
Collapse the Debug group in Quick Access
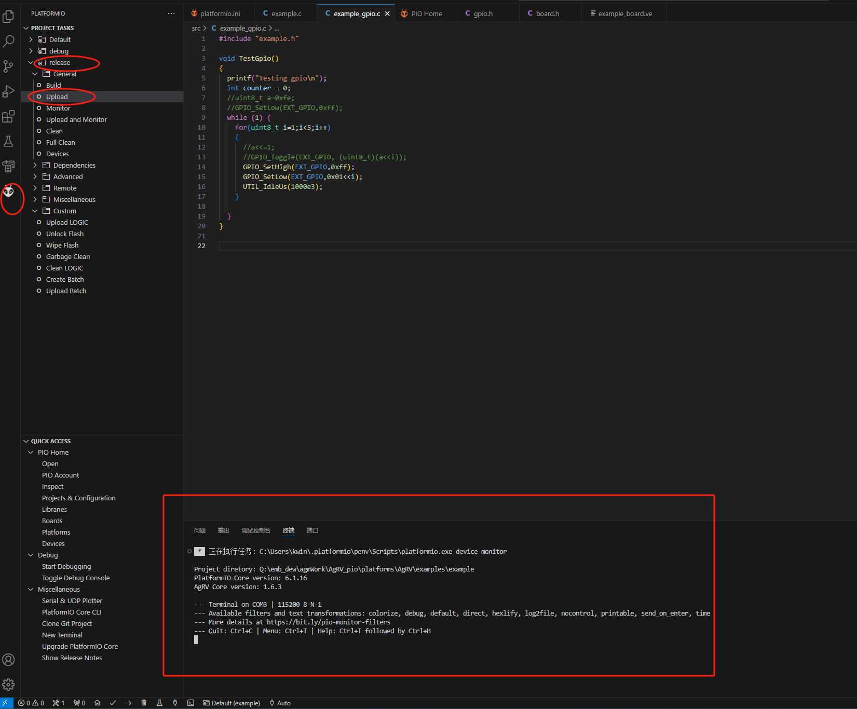click(31, 555)
